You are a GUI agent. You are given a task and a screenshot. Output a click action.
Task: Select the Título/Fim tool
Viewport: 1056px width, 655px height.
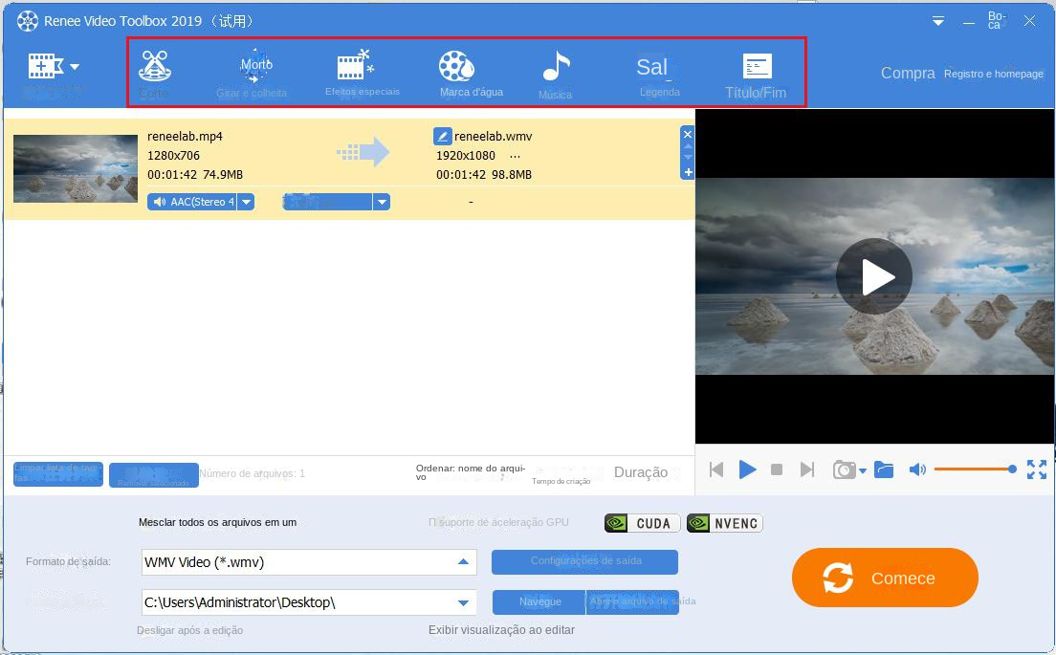pos(757,72)
